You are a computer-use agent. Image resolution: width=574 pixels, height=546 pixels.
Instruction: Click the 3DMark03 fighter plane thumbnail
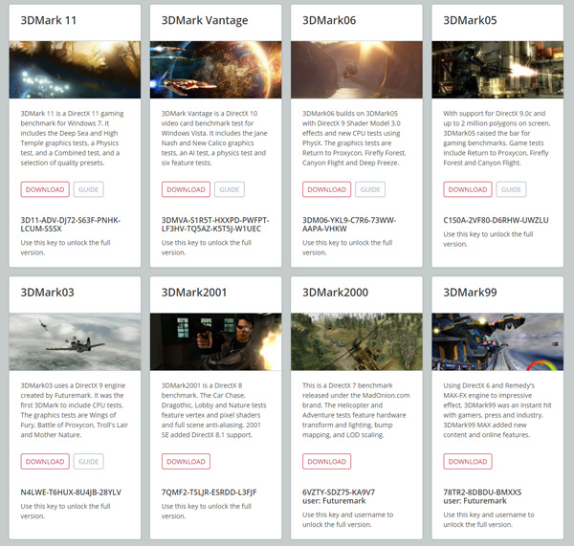[75, 341]
